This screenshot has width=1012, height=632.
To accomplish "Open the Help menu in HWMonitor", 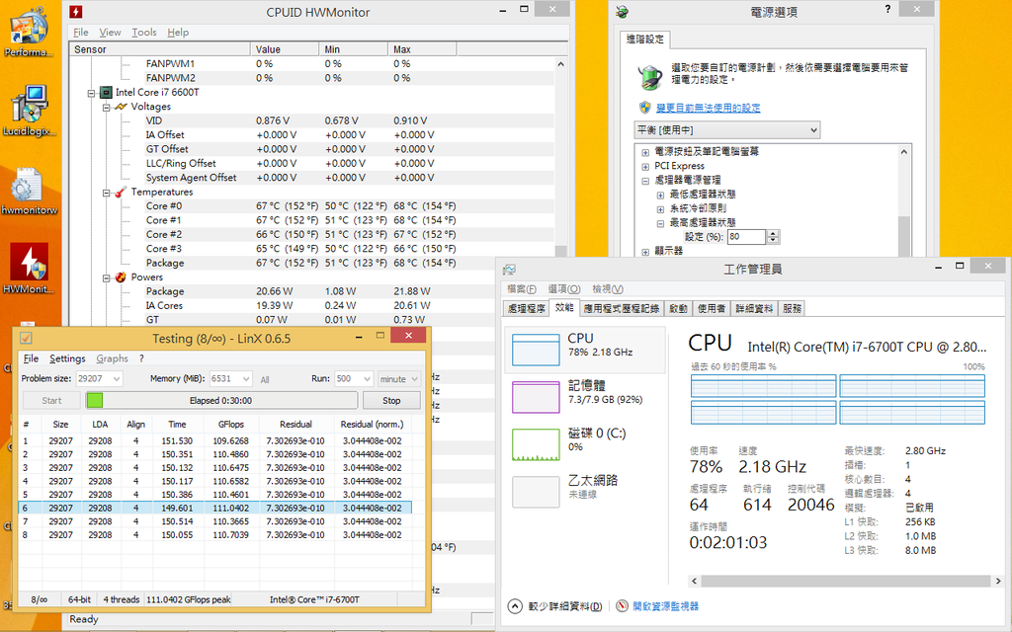I will [178, 33].
